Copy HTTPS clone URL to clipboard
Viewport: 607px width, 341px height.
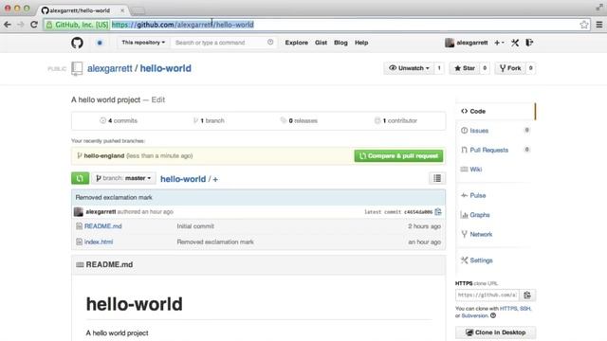(527, 295)
